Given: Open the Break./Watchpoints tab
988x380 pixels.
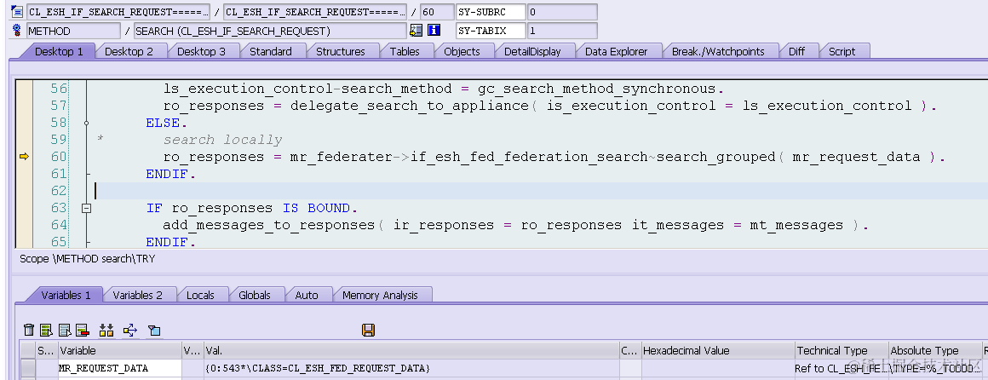Looking at the screenshot, I should (x=718, y=52).
